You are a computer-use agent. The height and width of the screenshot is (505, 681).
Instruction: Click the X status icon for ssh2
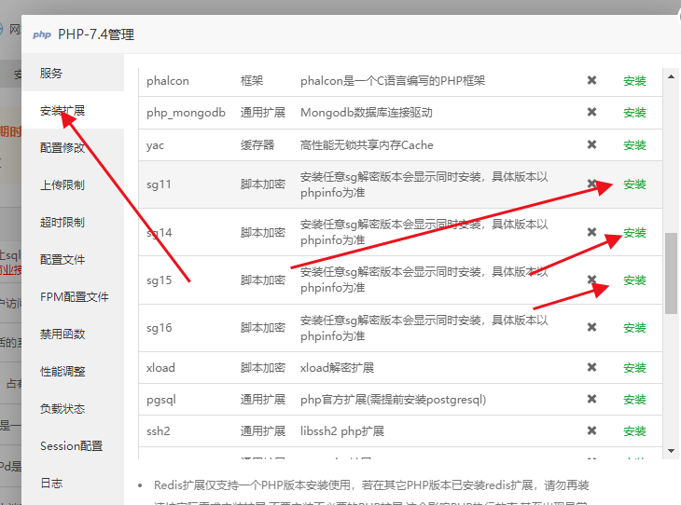pyautogui.click(x=591, y=431)
